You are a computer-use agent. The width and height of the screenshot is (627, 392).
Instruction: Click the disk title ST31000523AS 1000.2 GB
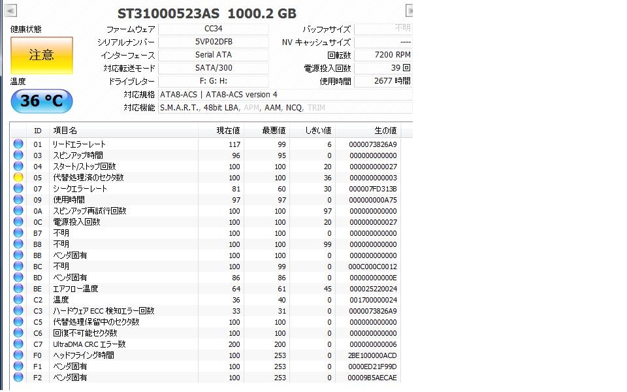(x=207, y=13)
